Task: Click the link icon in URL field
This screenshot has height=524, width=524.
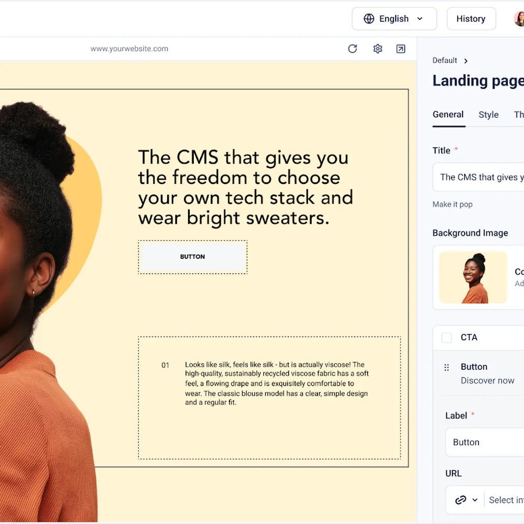Action: tap(461, 500)
